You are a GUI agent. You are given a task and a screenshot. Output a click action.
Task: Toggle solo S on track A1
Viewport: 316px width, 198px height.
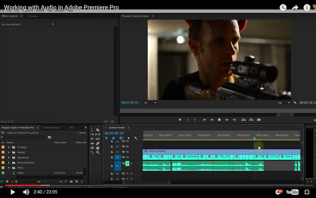click(131, 163)
